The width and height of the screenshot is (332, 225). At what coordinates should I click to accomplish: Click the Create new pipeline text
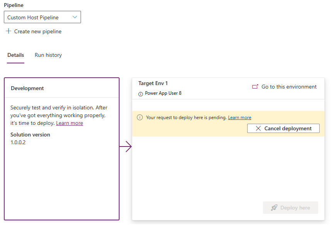pyautogui.click(x=38, y=31)
